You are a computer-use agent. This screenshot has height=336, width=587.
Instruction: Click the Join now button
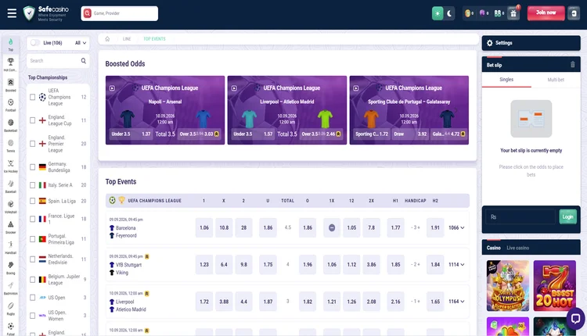click(x=546, y=13)
